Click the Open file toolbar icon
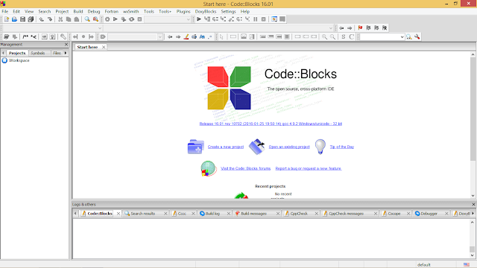Viewport: 477px width, 268px height. 14,19
